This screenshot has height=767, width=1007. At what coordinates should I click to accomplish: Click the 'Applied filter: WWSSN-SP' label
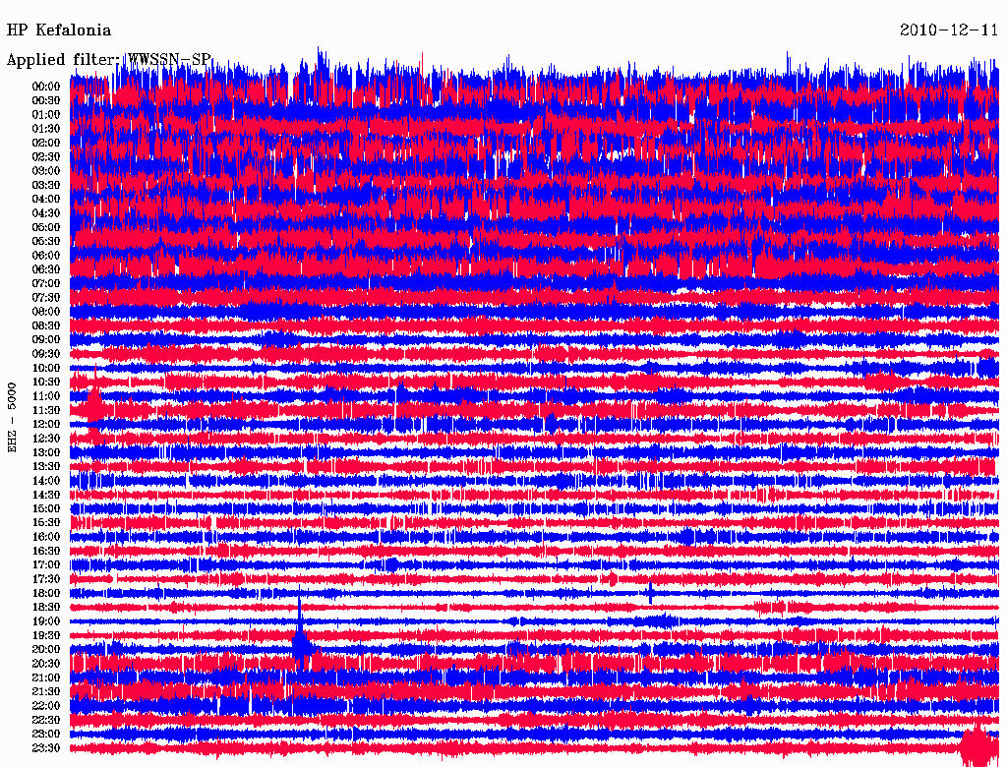(x=108, y=60)
